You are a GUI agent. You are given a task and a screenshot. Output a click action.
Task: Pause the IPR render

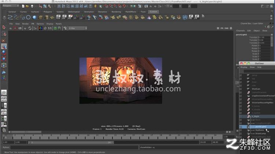(218, 28)
